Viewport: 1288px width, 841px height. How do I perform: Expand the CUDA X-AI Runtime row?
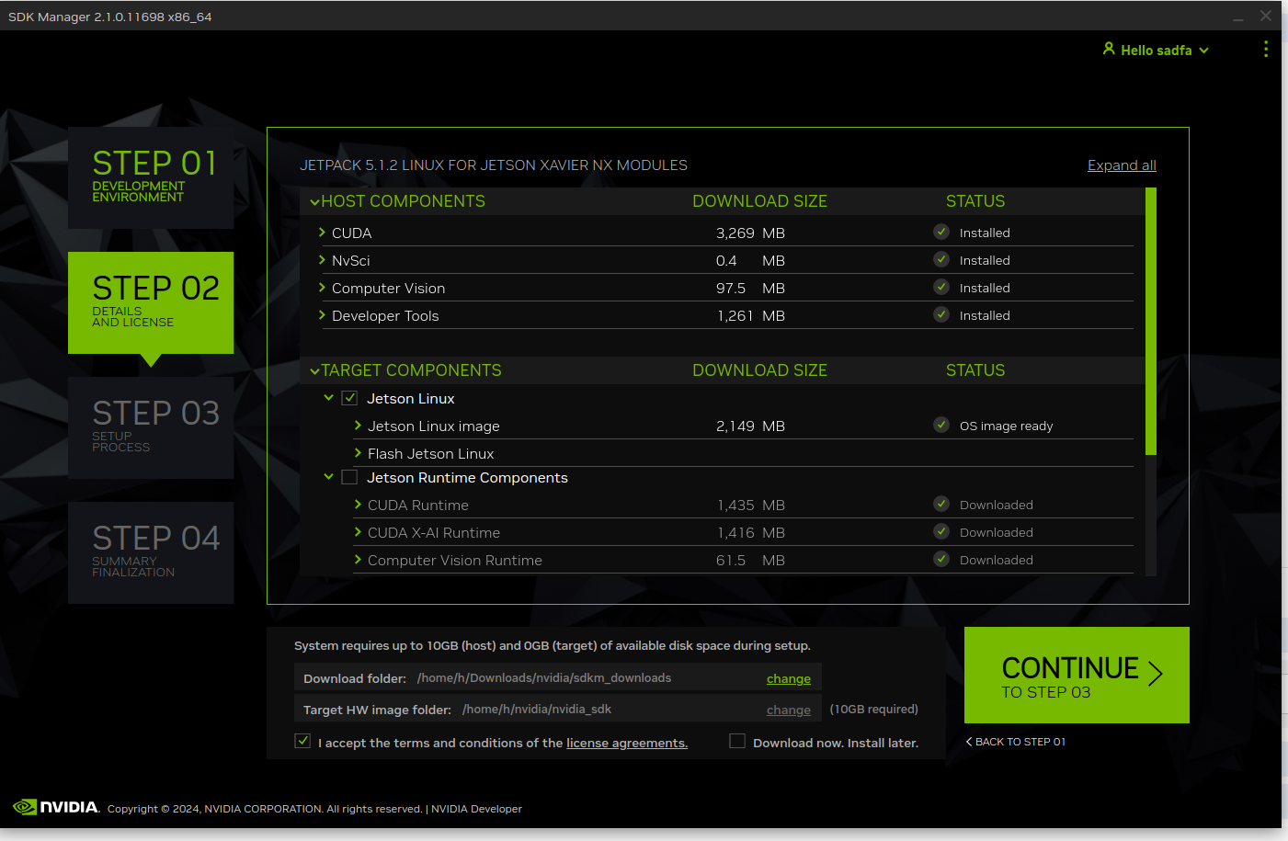click(358, 532)
